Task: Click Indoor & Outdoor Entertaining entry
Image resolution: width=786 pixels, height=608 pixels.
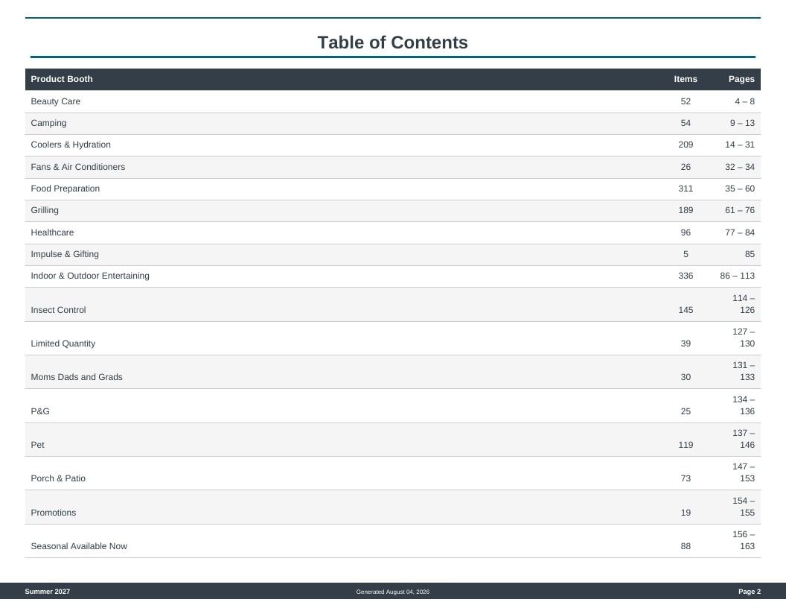Action: tap(90, 276)
